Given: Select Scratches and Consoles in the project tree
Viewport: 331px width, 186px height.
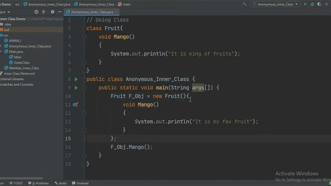Looking at the screenshot, I should coord(17,85).
